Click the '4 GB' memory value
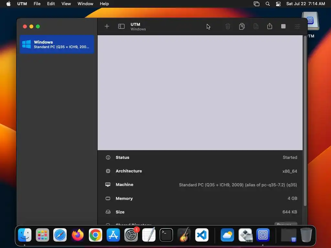 [292, 199]
